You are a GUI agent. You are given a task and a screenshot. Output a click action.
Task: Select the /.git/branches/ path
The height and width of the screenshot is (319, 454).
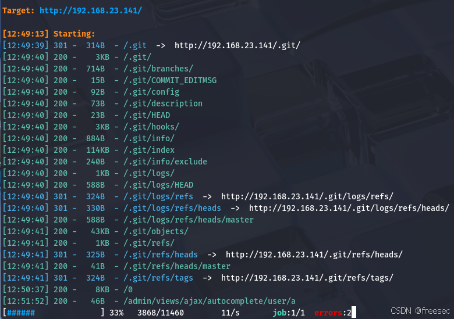point(158,69)
